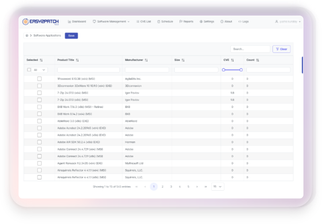Select Adobe Acrobat (x64) row checkbox

pyautogui.click(x=40, y=128)
